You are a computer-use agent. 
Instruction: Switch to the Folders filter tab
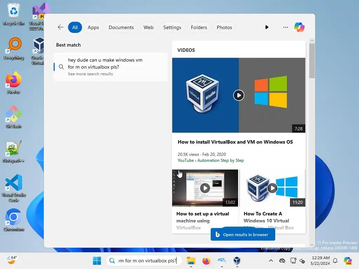199,27
